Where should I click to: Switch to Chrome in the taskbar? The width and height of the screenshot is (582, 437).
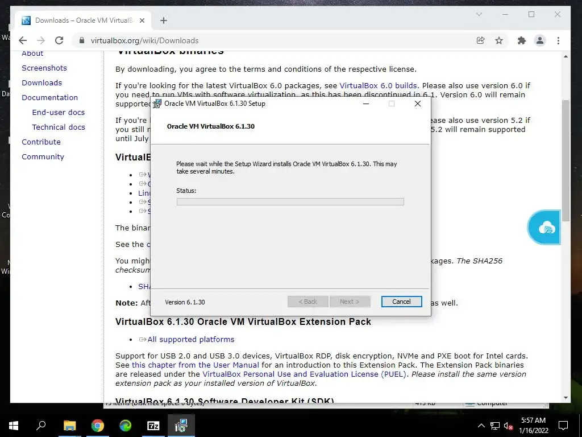point(98,426)
